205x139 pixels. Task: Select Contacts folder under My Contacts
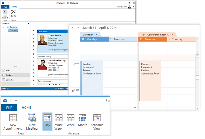pos(13,30)
